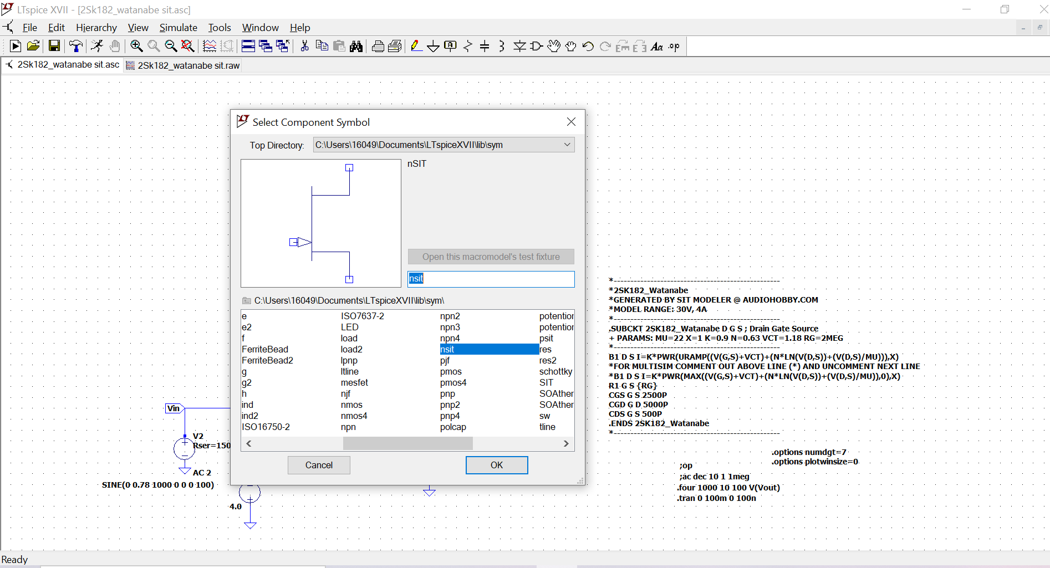Click the Undo arrow icon

tap(588, 47)
